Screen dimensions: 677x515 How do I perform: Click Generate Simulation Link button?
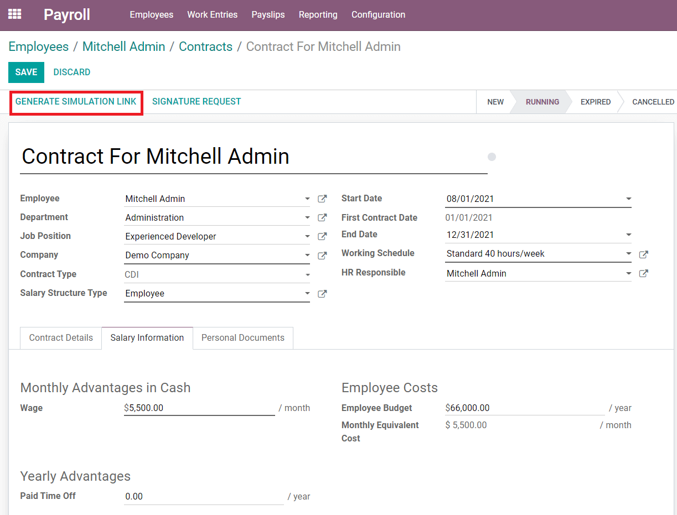coord(76,102)
